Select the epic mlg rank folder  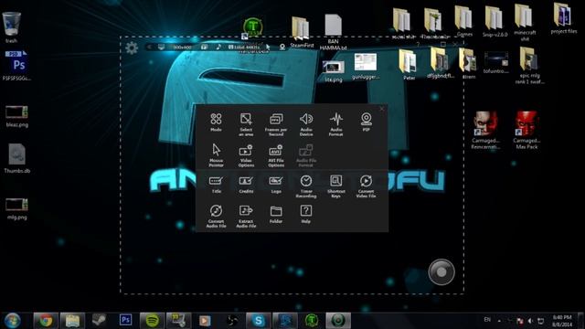click(x=529, y=66)
